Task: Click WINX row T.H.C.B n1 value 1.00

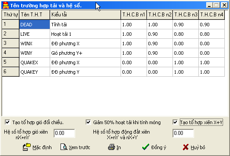Action: point(134,44)
